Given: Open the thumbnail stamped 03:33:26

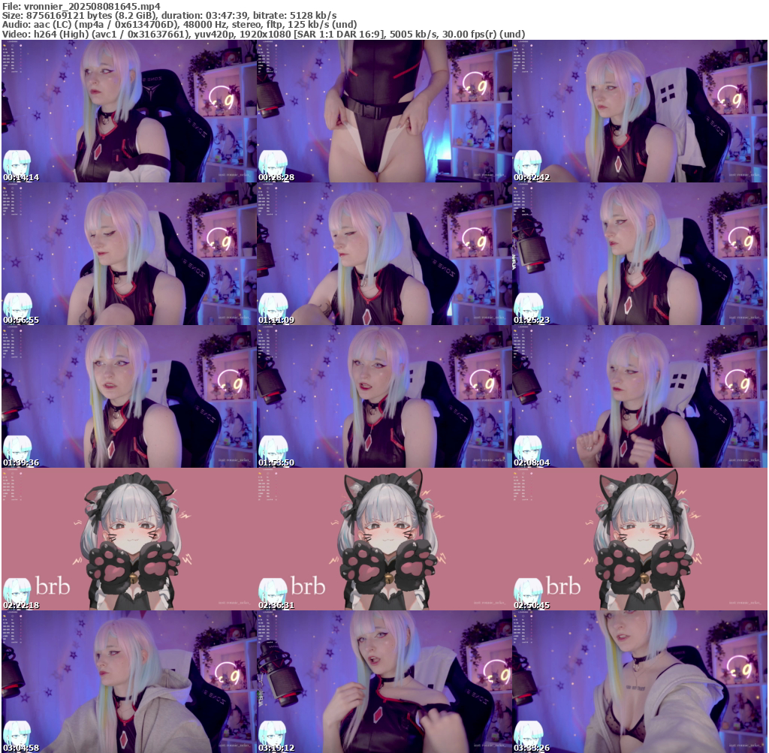Looking at the screenshot, I should pyautogui.click(x=640, y=682).
